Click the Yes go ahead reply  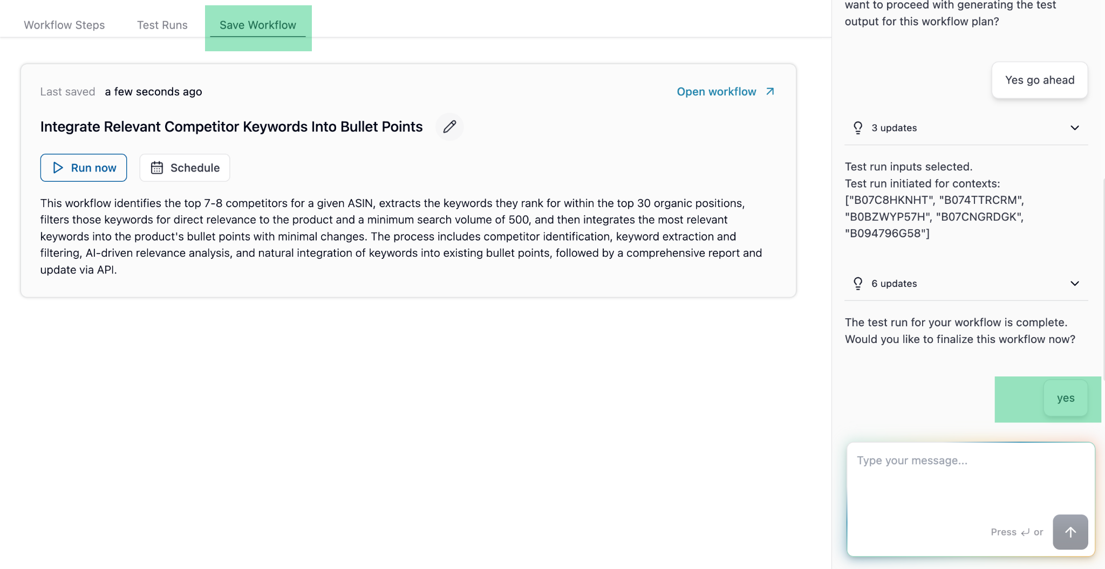point(1039,80)
